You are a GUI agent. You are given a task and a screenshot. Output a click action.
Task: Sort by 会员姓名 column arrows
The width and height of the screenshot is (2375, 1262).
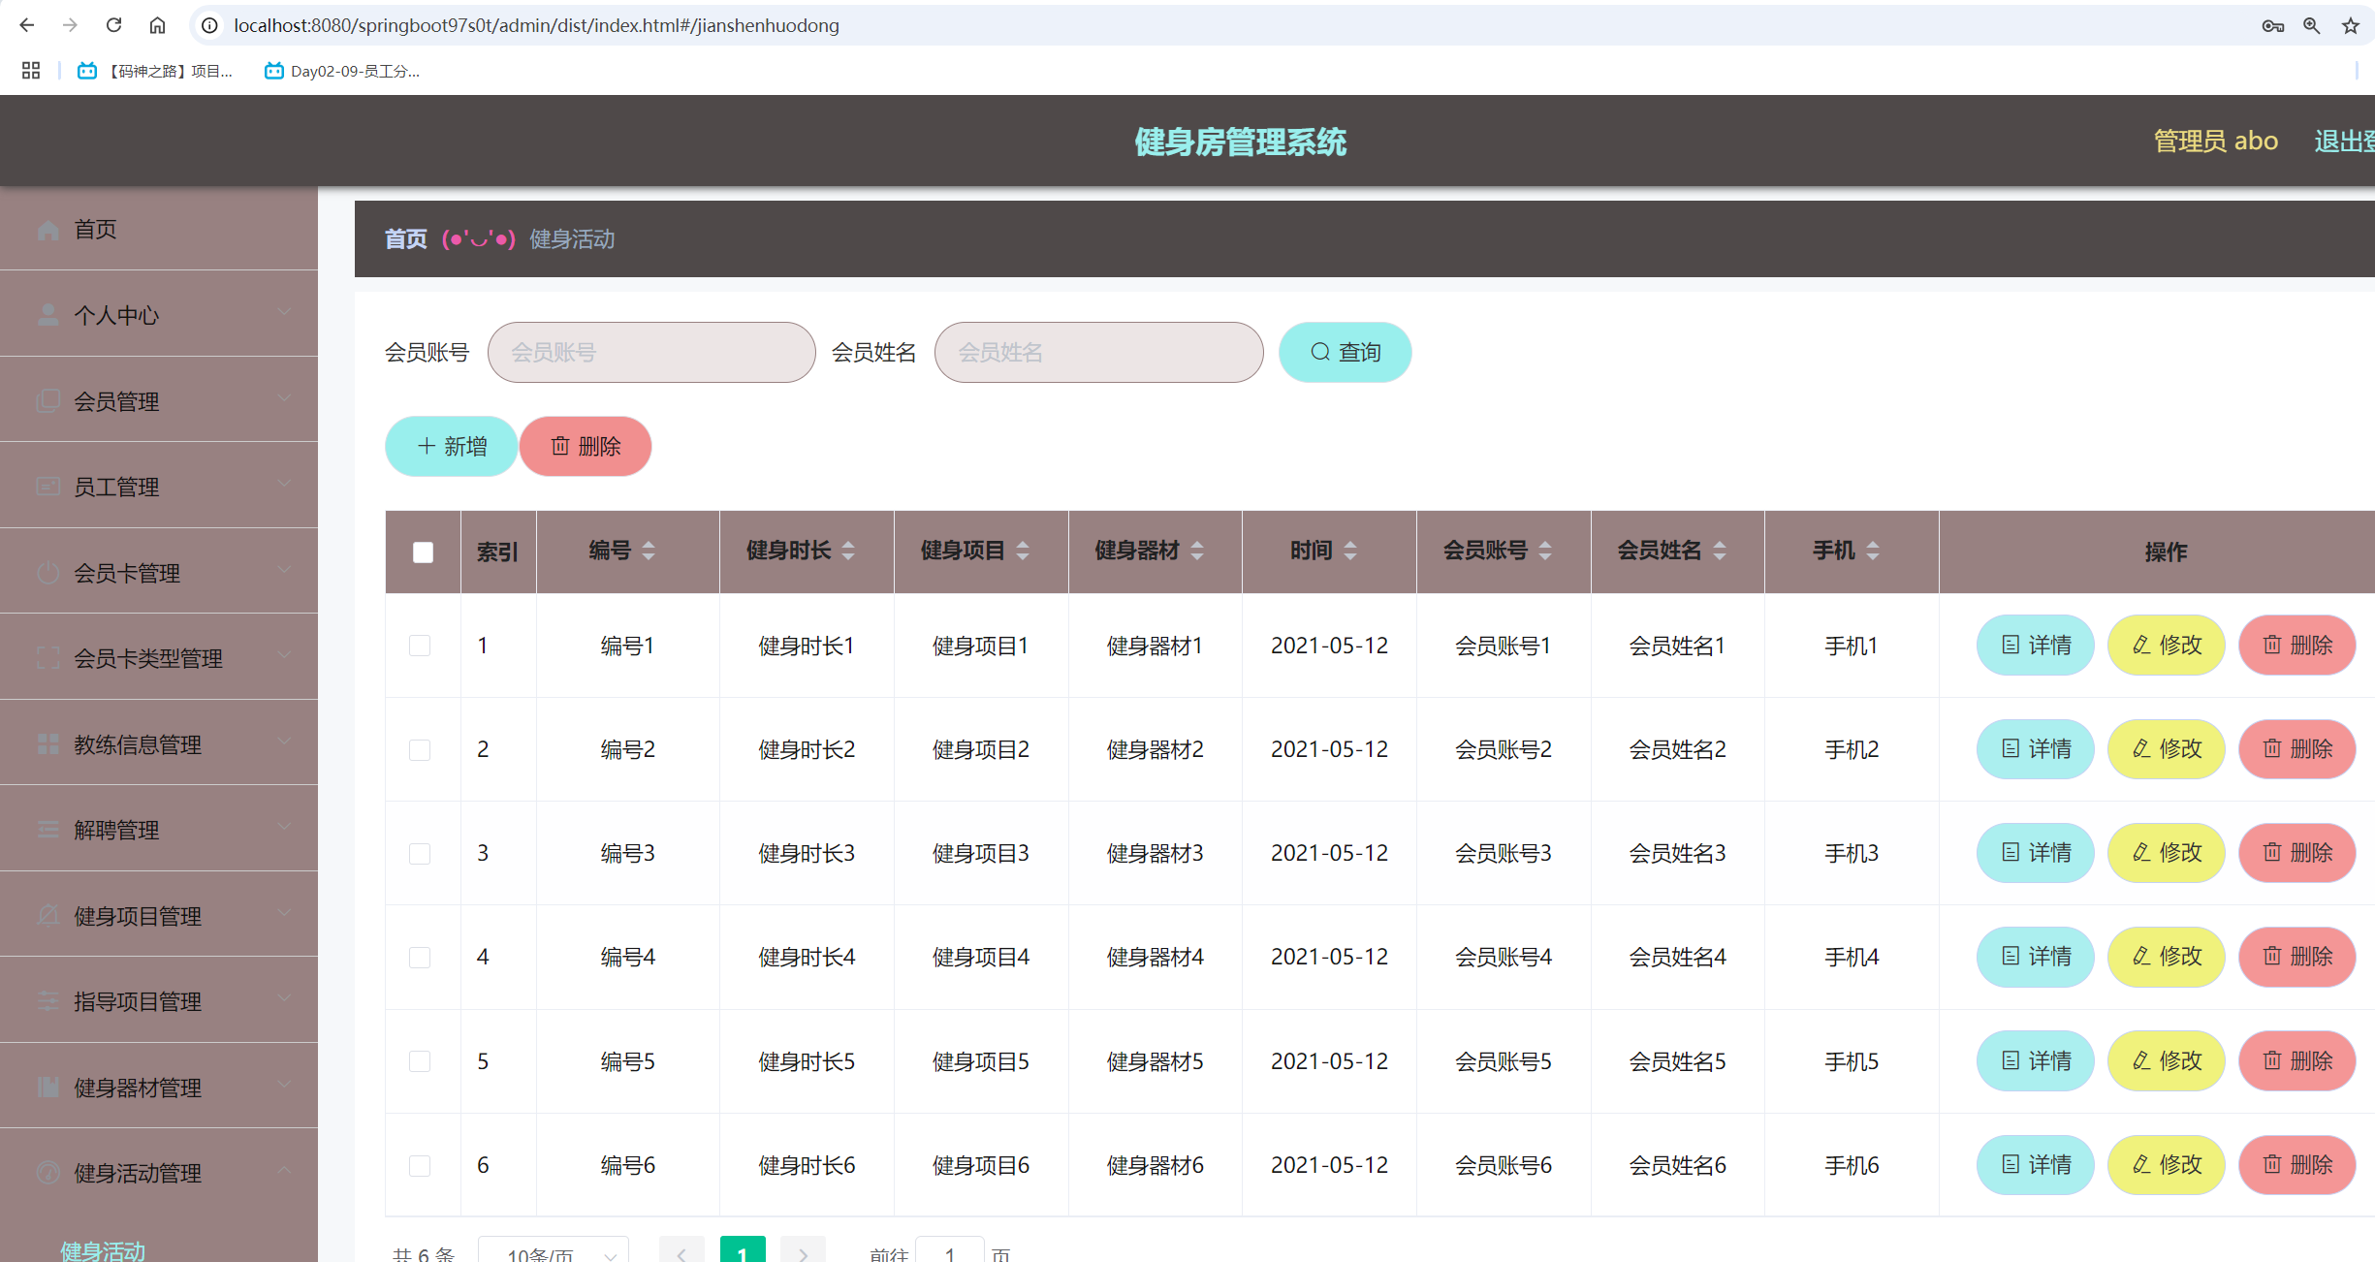point(1720,551)
